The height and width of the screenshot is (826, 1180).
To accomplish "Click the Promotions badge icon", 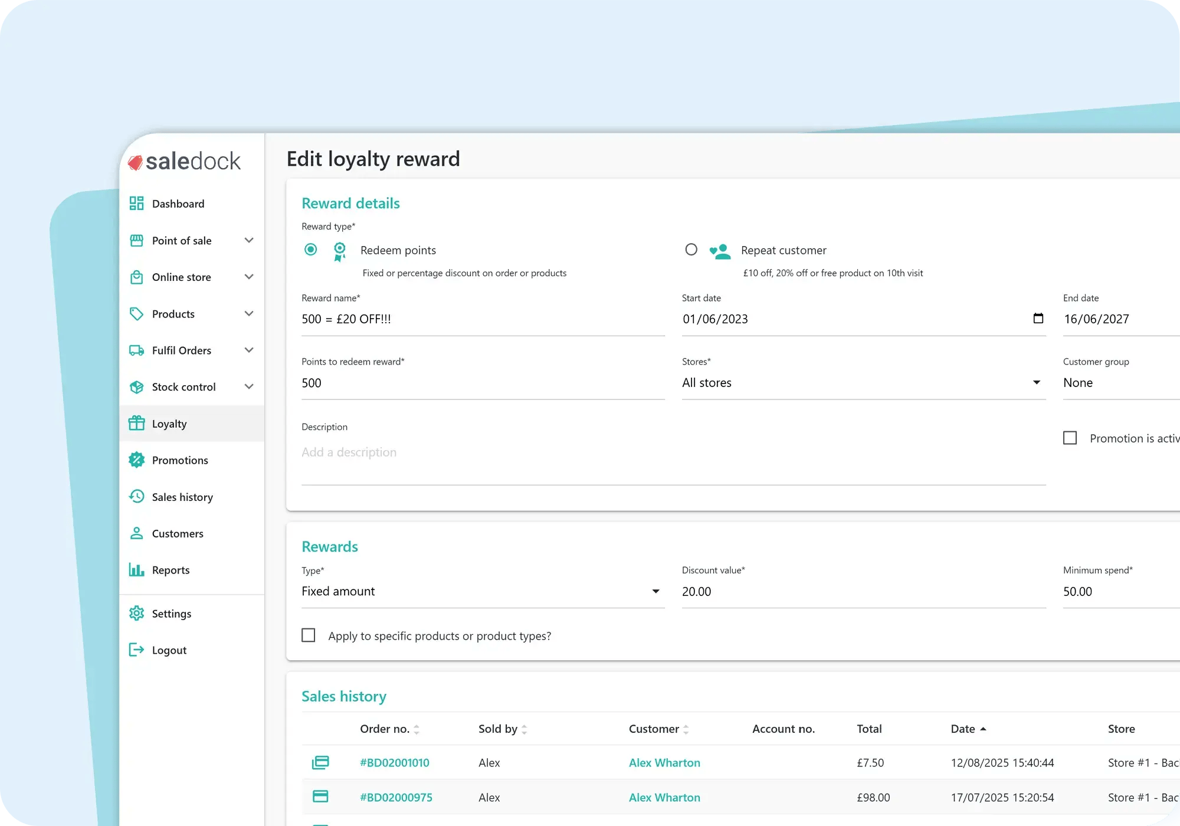I will (136, 460).
